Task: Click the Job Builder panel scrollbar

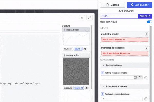Action: [x=151, y=64]
